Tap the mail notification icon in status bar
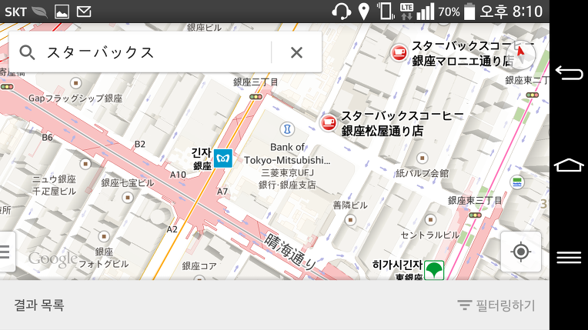This screenshot has width=588, height=330. (x=84, y=12)
